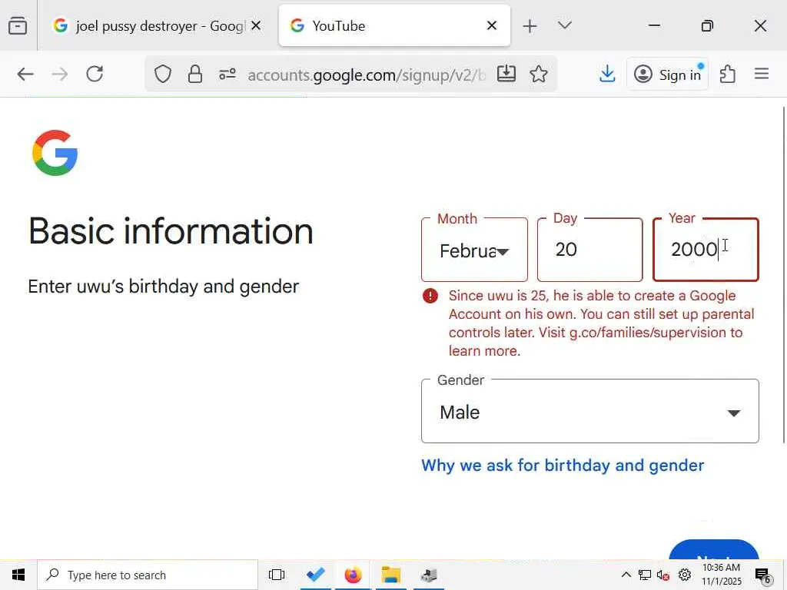Open Why we ask for birthday and gender
This screenshot has width=787, height=590.
(563, 465)
